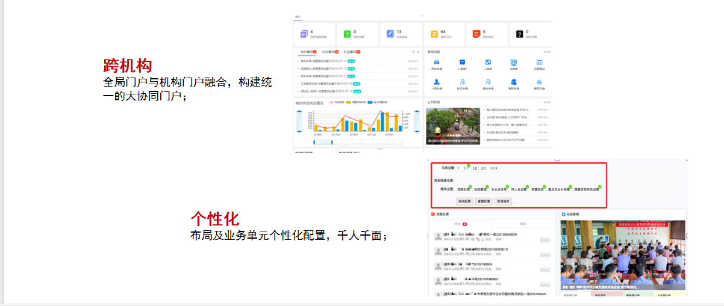Select the 首页 tab at the top

pyautogui.click(x=298, y=17)
